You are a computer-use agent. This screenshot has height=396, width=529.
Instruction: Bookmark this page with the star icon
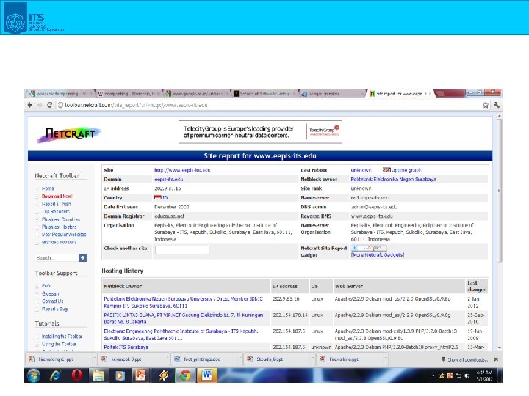(x=485, y=105)
